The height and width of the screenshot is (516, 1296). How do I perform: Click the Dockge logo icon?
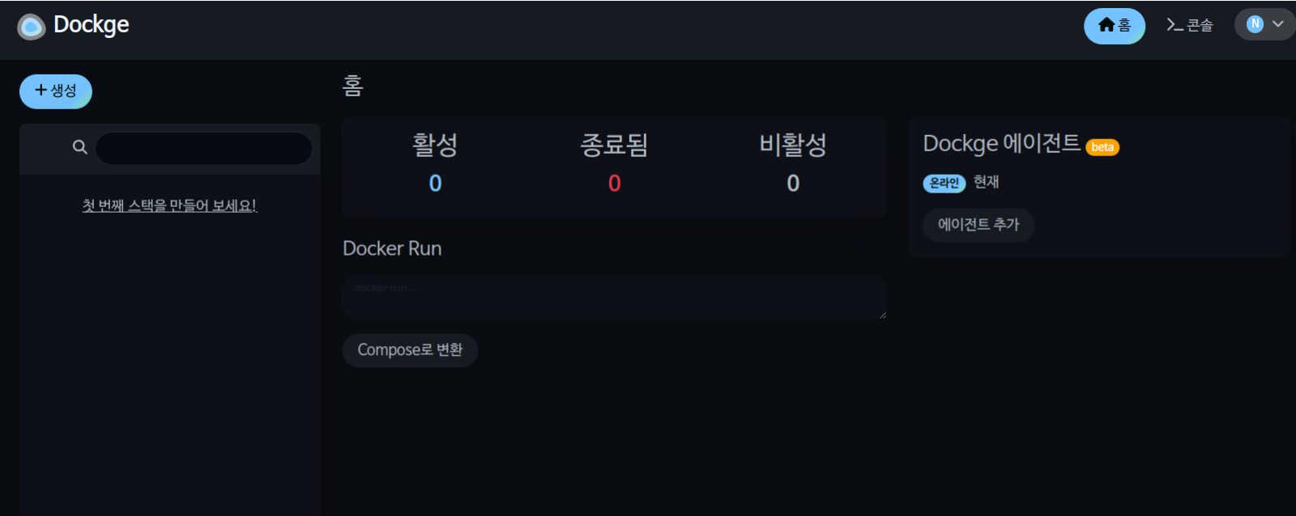[32, 27]
